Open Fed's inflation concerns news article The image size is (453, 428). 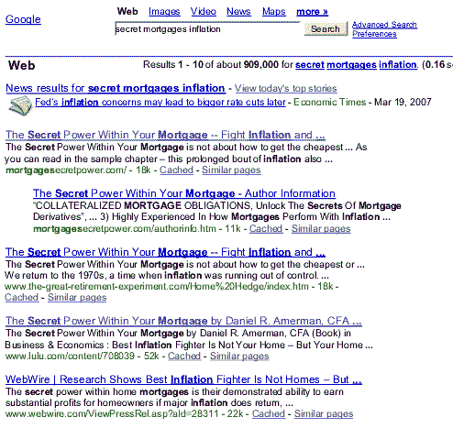pyautogui.click(x=160, y=102)
